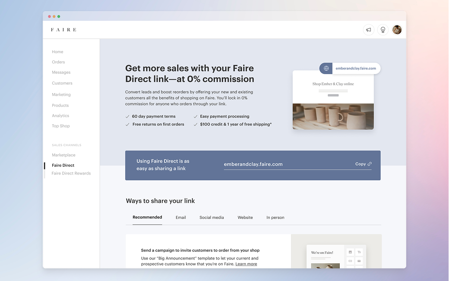Open the user profile avatar
This screenshot has height=281, width=449.
click(397, 30)
